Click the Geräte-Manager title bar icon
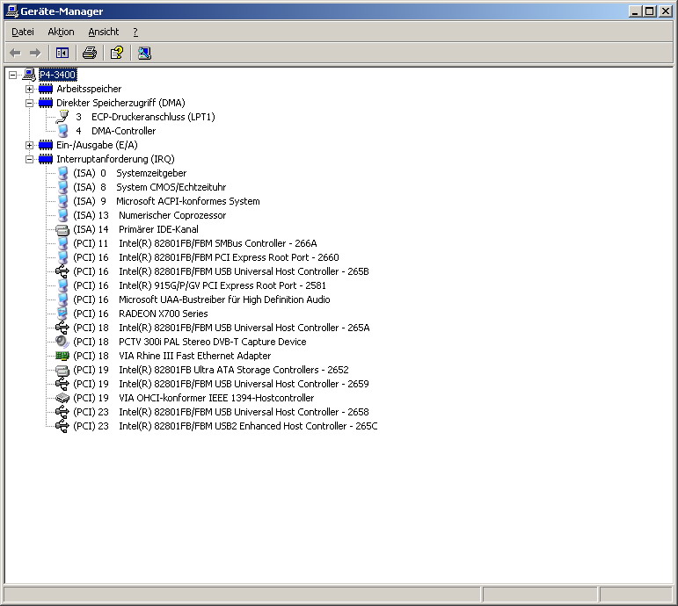678x606 pixels. [x=12, y=11]
